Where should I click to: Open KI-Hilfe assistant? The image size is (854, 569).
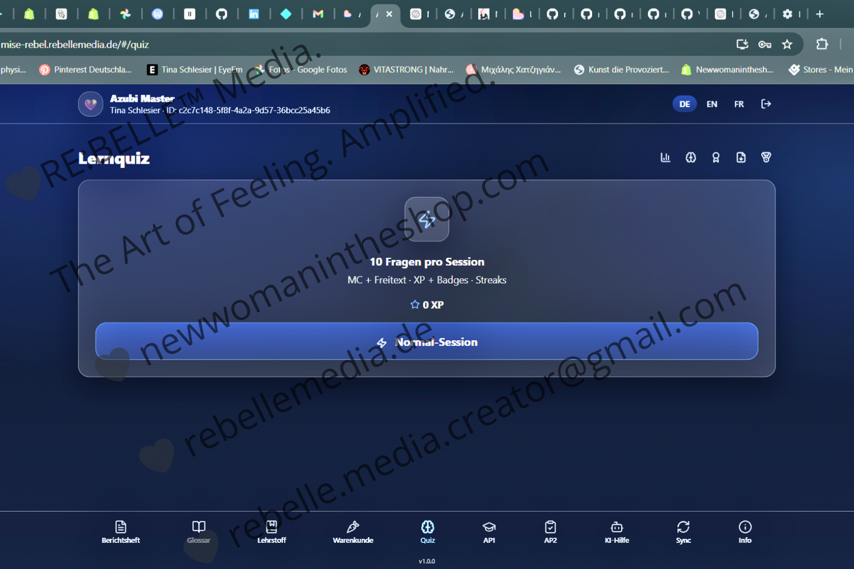(x=617, y=531)
